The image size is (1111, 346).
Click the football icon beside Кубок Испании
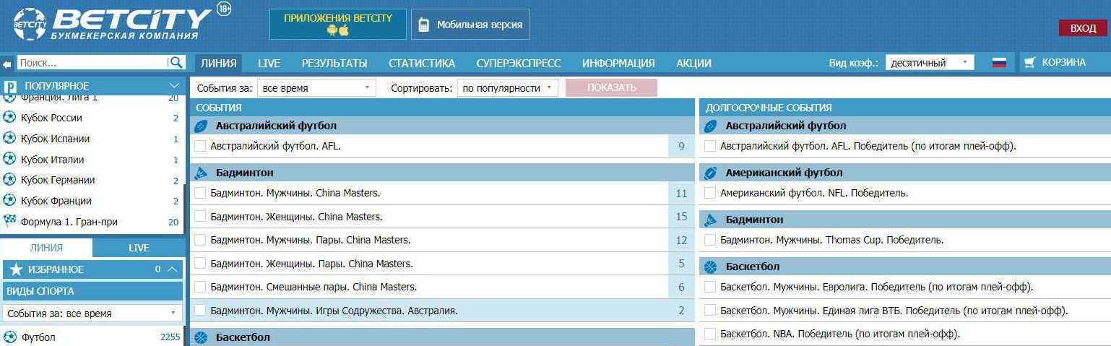tap(9, 139)
